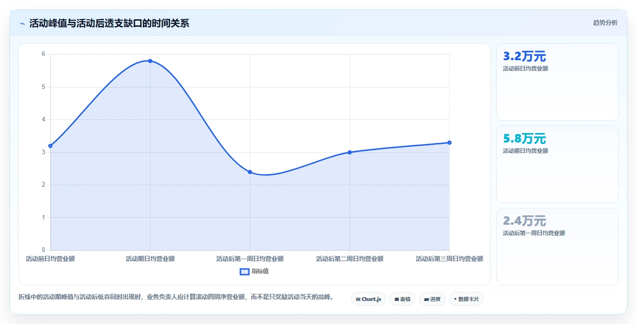Open the 2.4万元 metric card
The image size is (637, 324).
coord(557,246)
